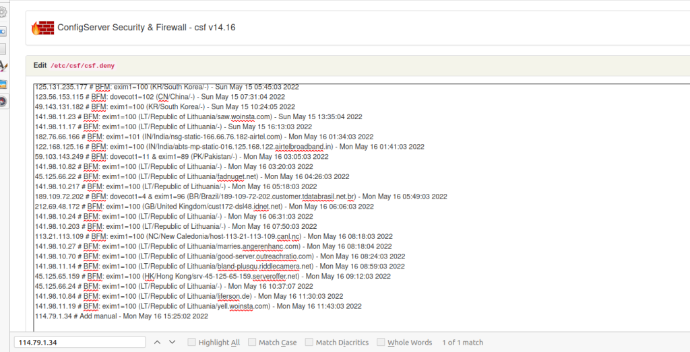690x352 pixels.
Task: Click the line for IP 59.103.143.249
Action: pos(182,156)
